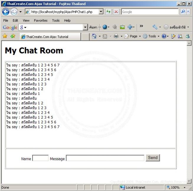Click the Internet Explorer icon in the title bar

(4, 4)
